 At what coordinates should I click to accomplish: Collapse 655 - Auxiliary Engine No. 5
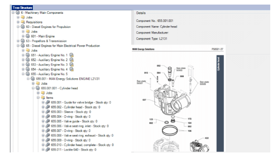(x=23, y=74)
